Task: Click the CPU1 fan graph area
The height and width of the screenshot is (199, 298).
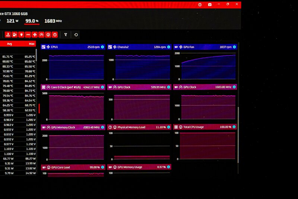Action: 76,67
